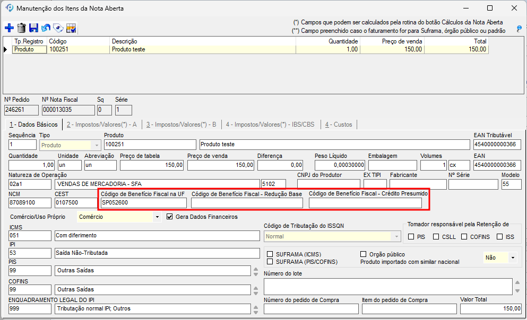Click the application logo in title bar
Viewport: 527px width, 320px height.
pos(9,8)
